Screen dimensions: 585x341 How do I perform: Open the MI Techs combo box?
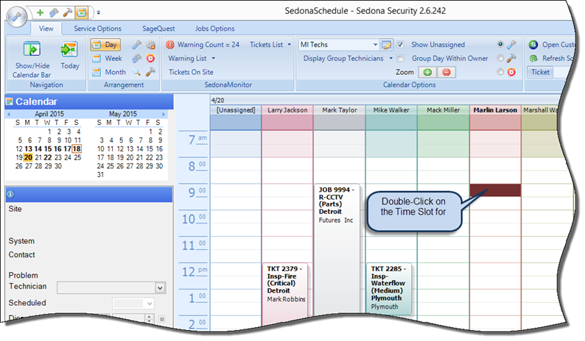pos(338,45)
